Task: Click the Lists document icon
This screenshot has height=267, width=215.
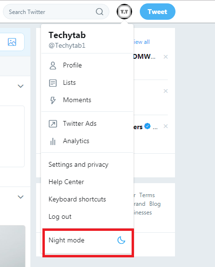Action: (53, 83)
